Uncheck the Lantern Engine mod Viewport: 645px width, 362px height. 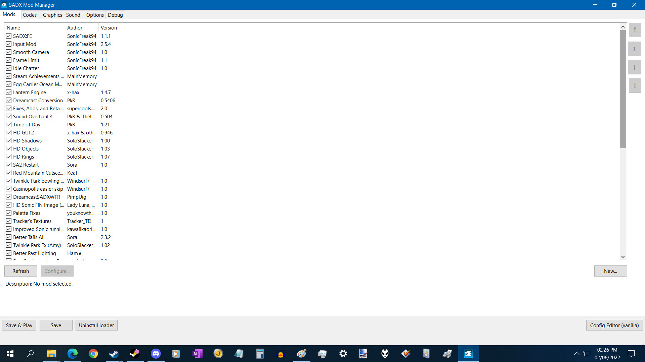[x=9, y=93]
